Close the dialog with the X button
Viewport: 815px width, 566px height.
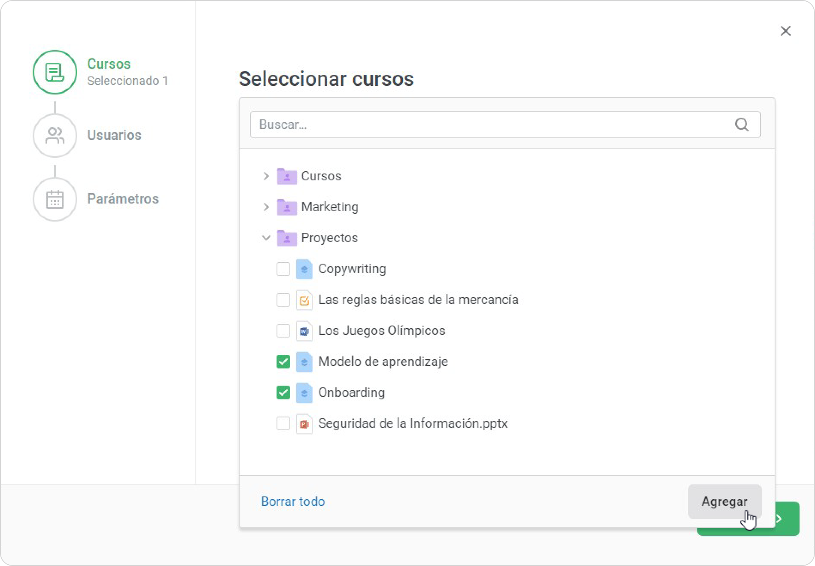785,31
